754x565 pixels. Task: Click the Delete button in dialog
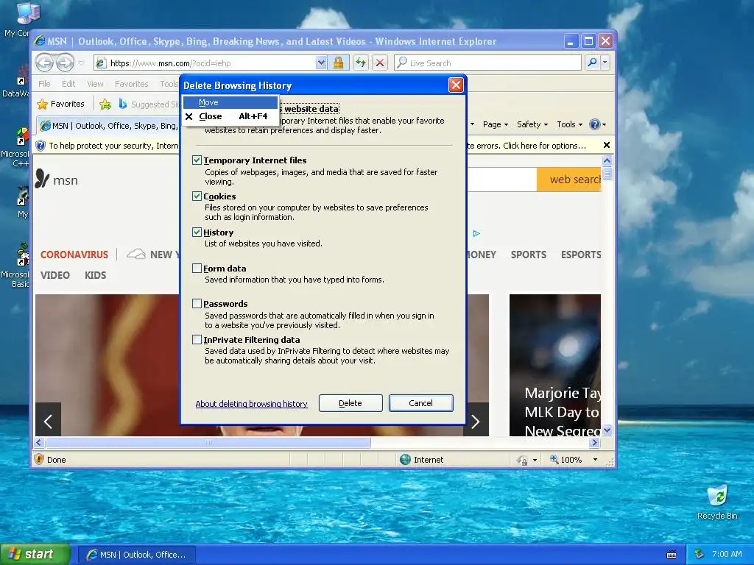(x=350, y=403)
